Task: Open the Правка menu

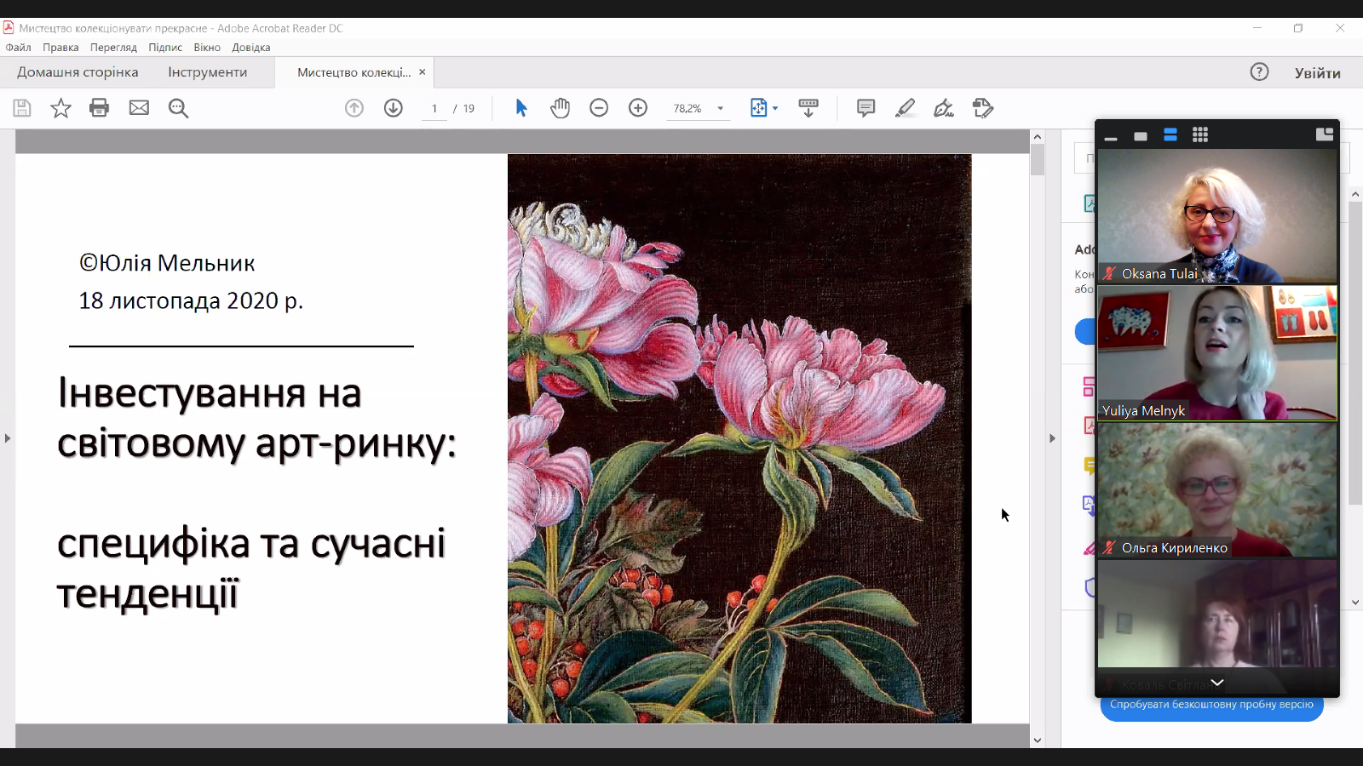Action: pos(60,48)
